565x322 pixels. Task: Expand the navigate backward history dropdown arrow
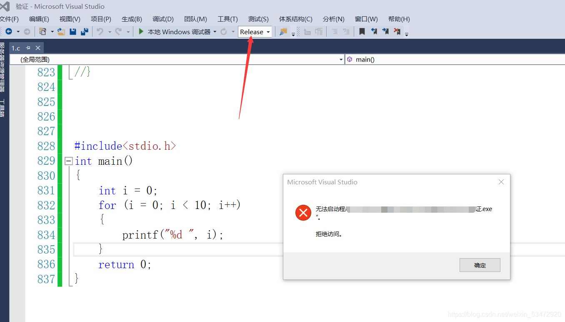click(x=18, y=32)
